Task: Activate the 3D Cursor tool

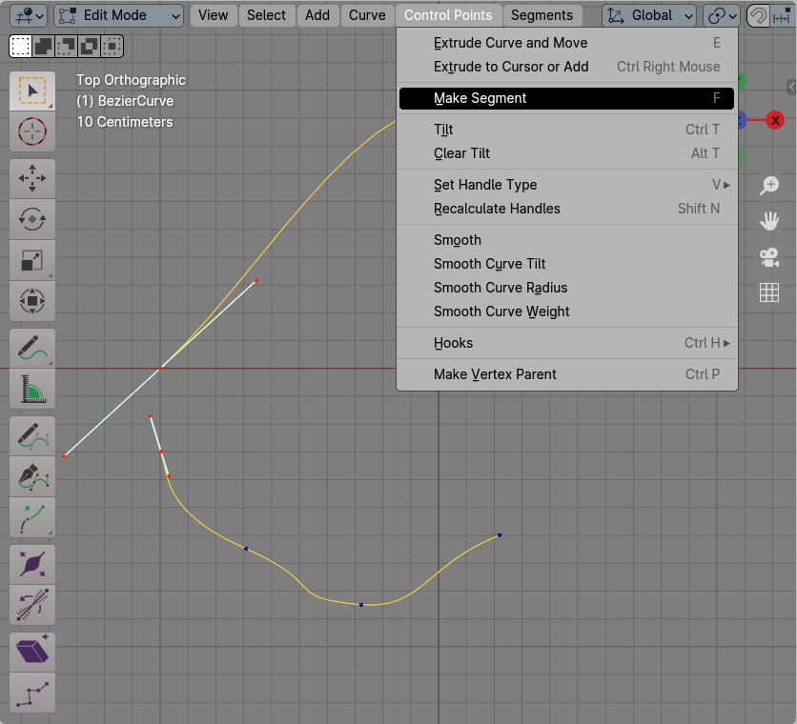Action: [32, 131]
